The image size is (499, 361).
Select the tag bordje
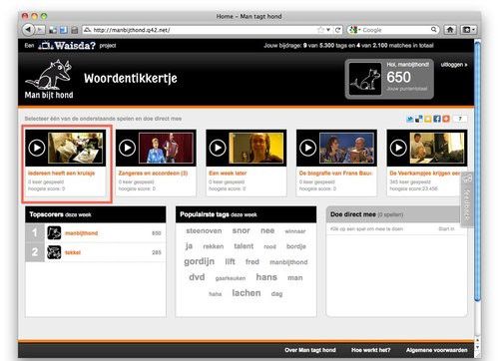296,246
